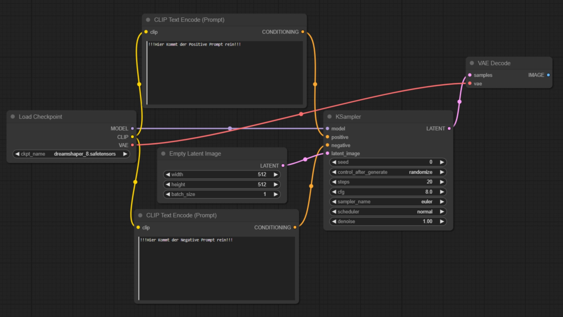Click the cfg value field
Viewport: 563px width, 317px height.
point(388,192)
